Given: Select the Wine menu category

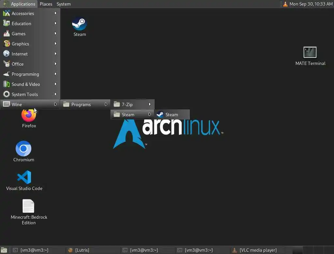Looking at the screenshot, I should 30,104.
